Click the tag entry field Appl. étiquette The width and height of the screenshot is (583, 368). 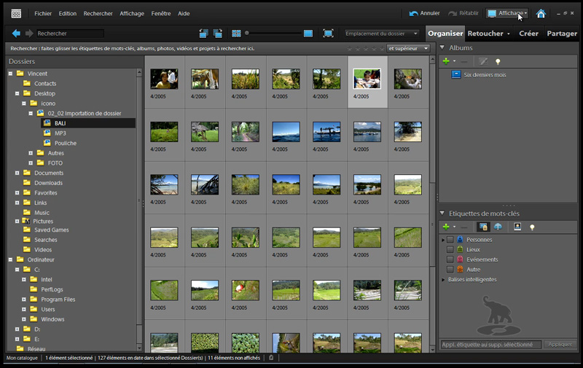coord(490,345)
